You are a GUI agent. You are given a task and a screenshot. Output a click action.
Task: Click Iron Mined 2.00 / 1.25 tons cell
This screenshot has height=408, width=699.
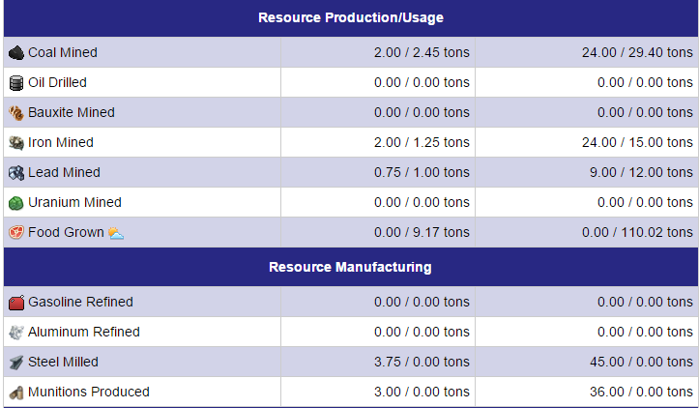click(x=378, y=142)
